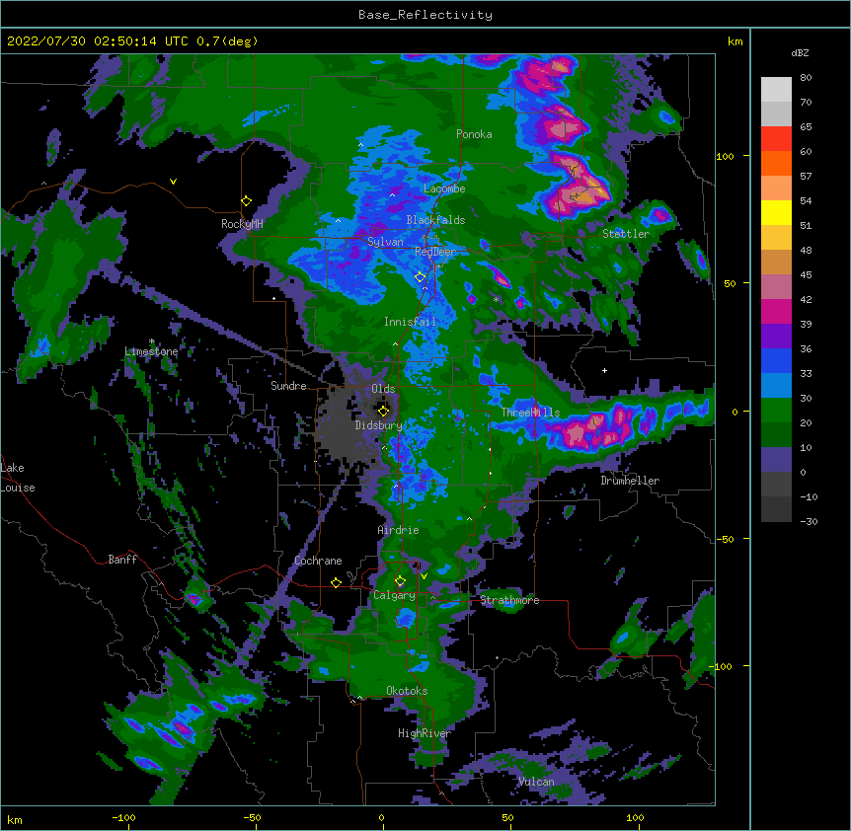Select the Lacombe city label
The image size is (851, 831).
[444, 189]
